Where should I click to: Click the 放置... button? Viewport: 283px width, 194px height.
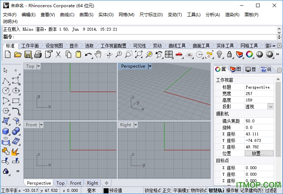(x=259, y=154)
